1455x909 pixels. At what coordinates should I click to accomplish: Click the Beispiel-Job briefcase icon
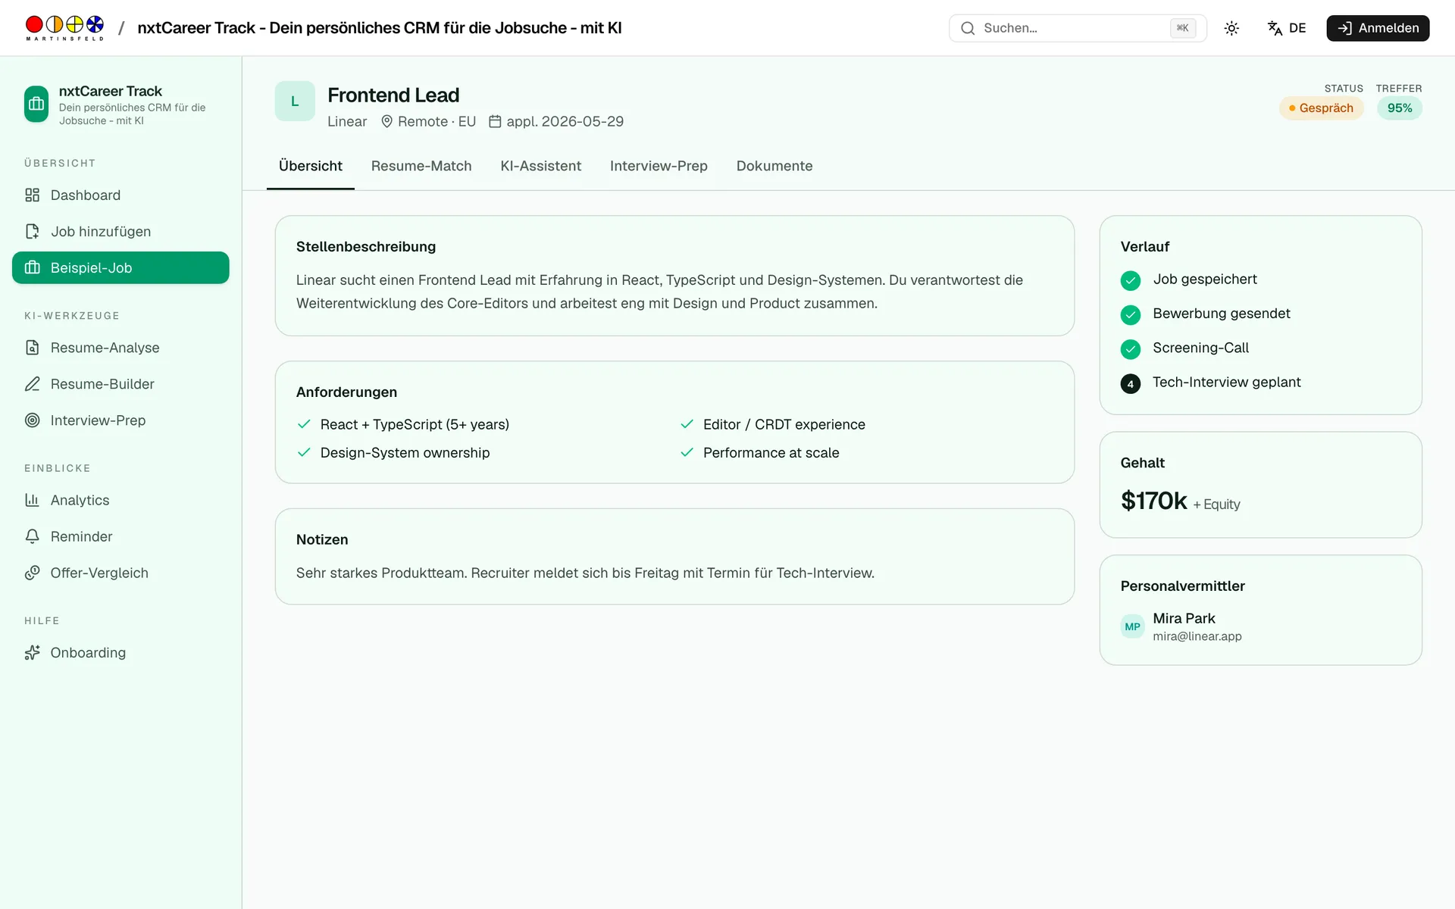(32, 267)
